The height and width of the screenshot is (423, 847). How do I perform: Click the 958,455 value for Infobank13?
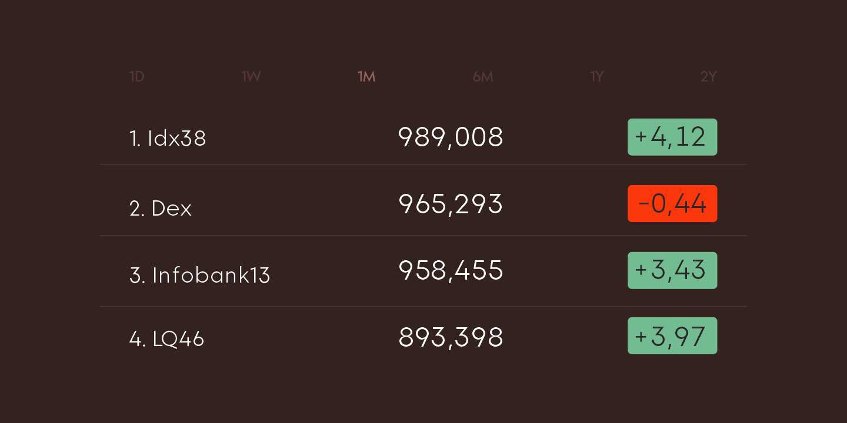[451, 271]
